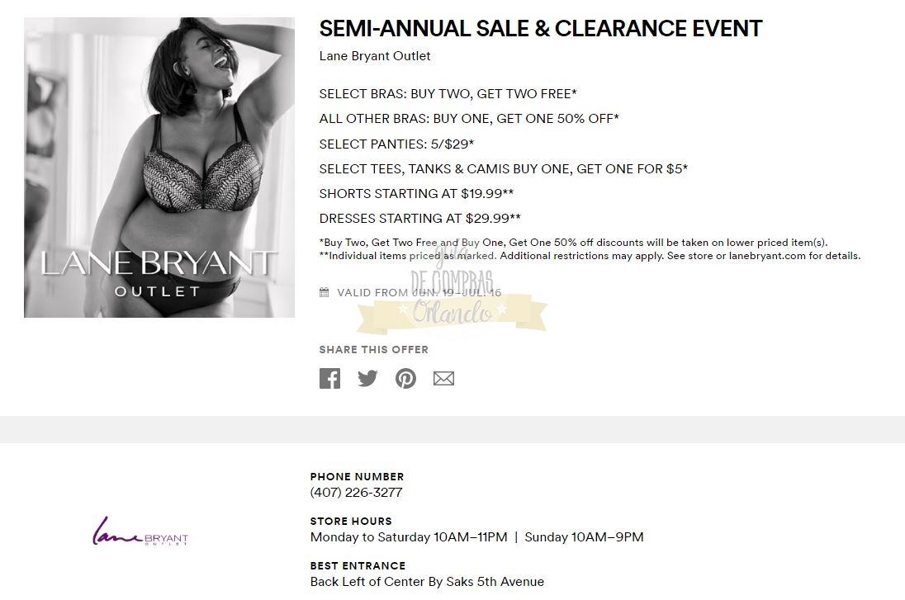Click the Select Panties 5/$29 offer line

click(396, 144)
